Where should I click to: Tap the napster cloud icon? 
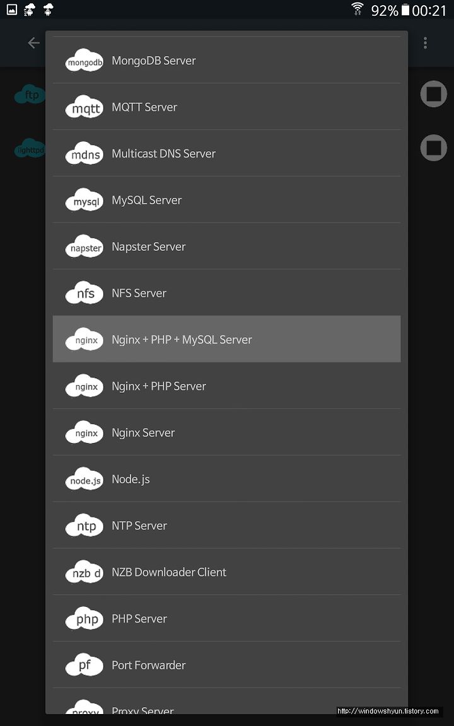(84, 246)
